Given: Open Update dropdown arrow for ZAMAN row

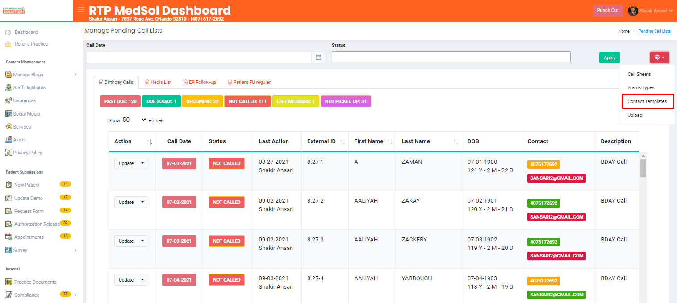Looking at the screenshot, I should 142,163.
